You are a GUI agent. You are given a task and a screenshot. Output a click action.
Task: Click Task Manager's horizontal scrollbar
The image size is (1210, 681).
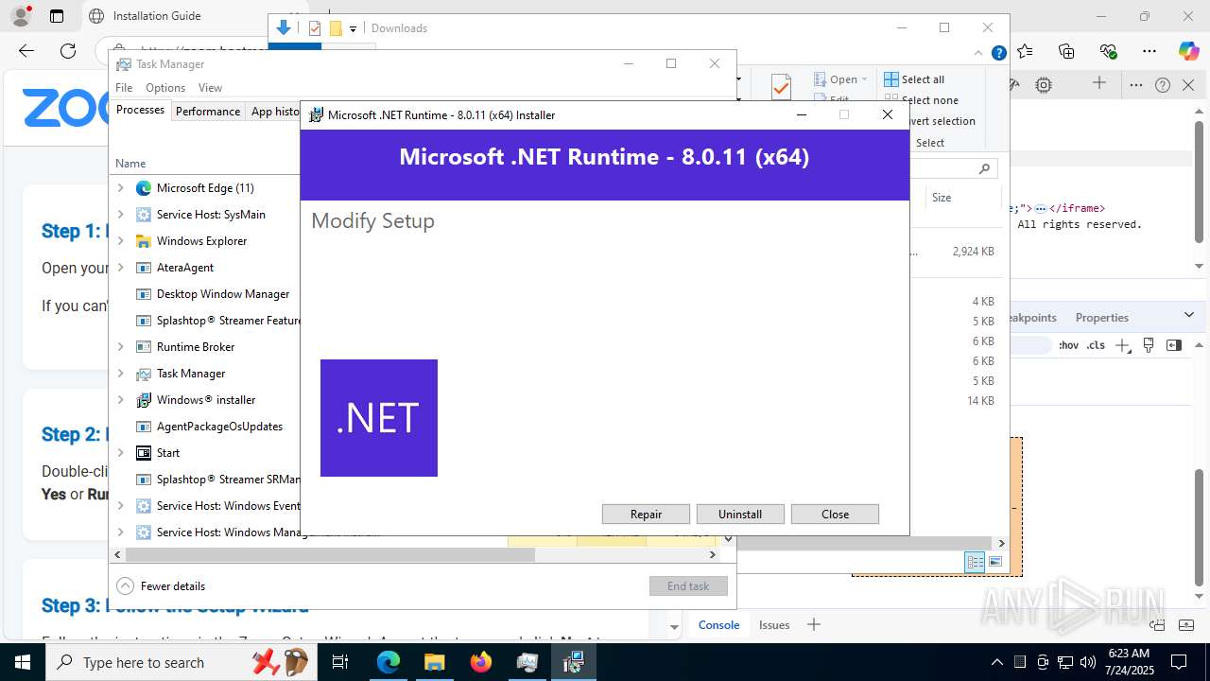(x=330, y=555)
